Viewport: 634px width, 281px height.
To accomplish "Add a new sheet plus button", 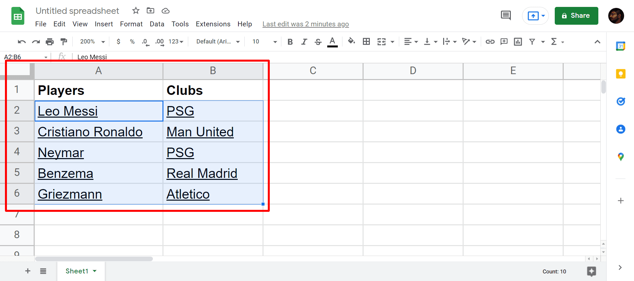I will tap(28, 271).
